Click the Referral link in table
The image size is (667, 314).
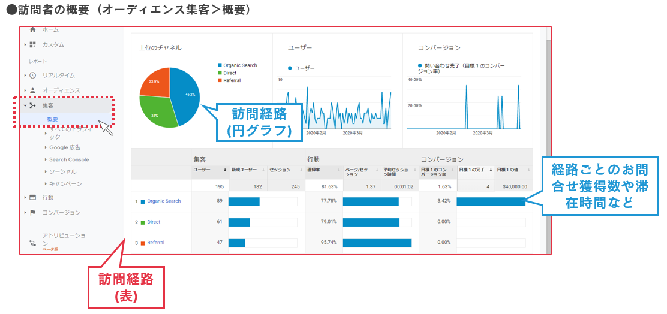tap(156, 243)
